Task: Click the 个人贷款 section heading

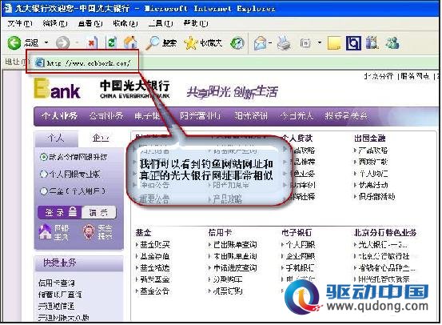Action: (x=297, y=138)
